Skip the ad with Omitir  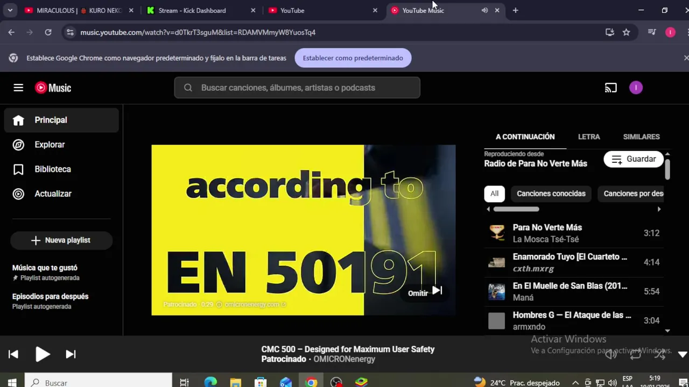pyautogui.click(x=425, y=292)
